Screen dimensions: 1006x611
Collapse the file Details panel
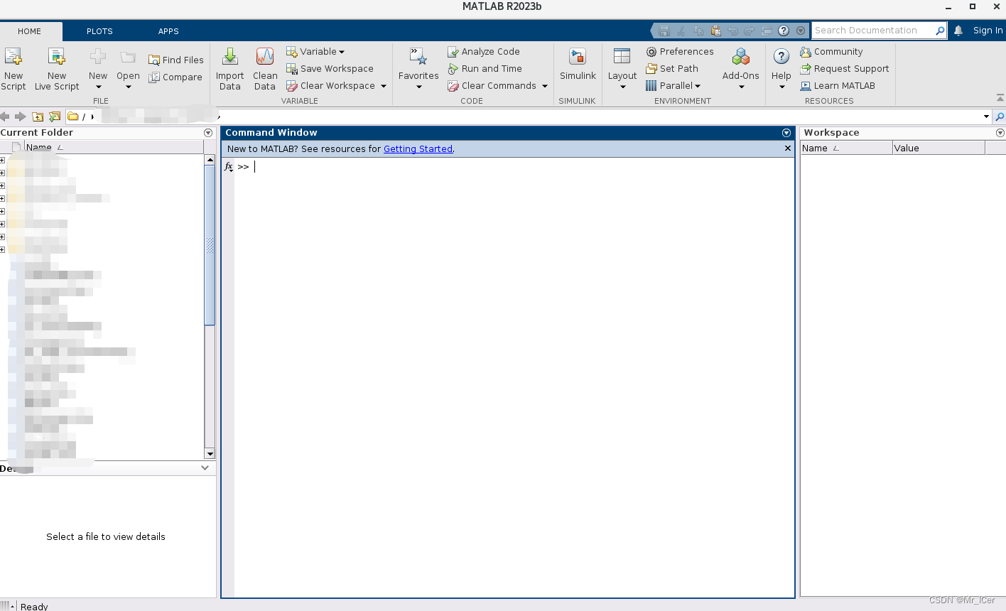[205, 467]
